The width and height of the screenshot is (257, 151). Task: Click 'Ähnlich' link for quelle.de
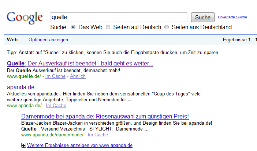pos(78,76)
